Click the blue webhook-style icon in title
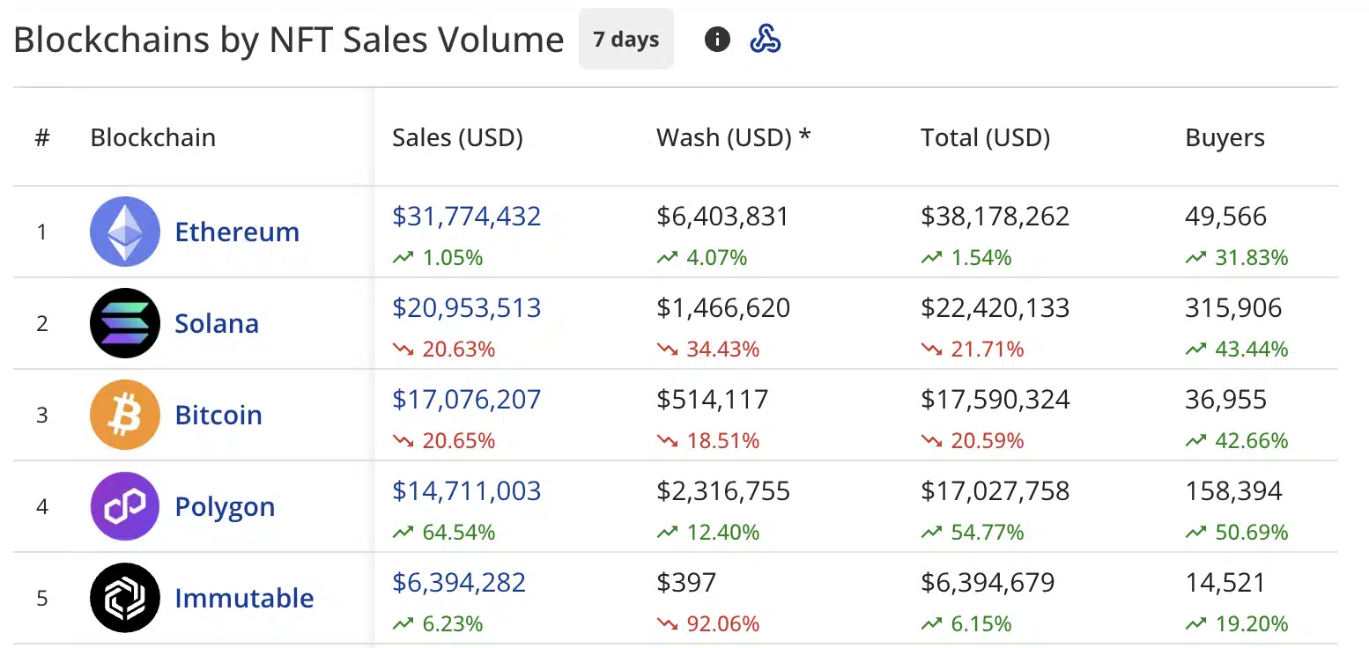 [765, 39]
